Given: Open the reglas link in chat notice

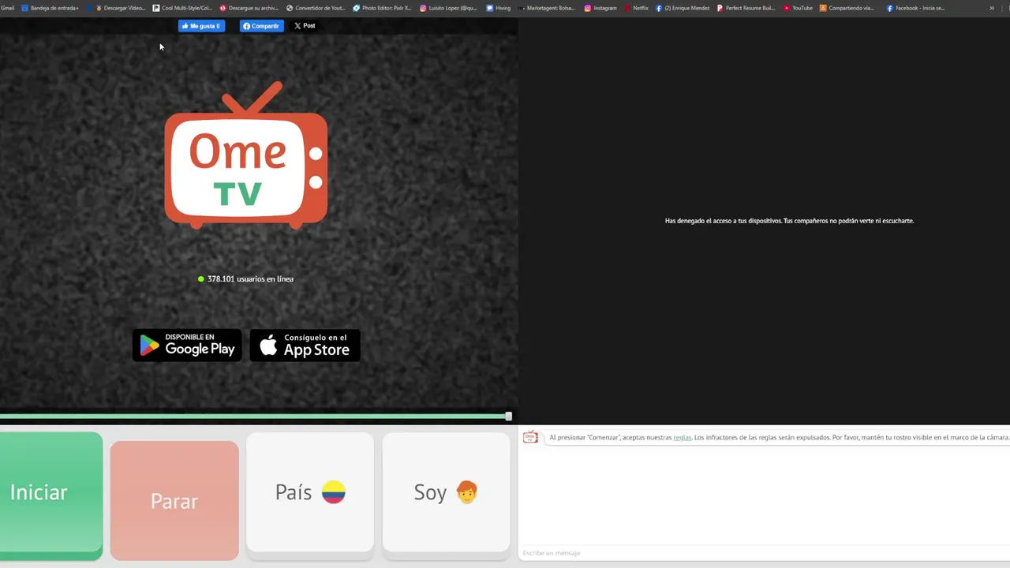Looking at the screenshot, I should tap(682, 437).
